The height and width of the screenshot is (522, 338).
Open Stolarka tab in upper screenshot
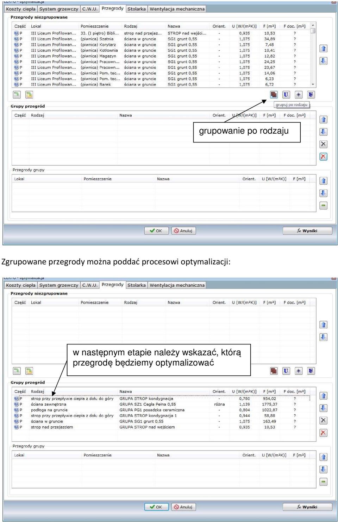pos(137,9)
